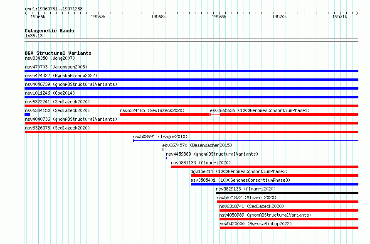
Task: Click the tiny blue nsv4459889 marker
Action: 167,158
